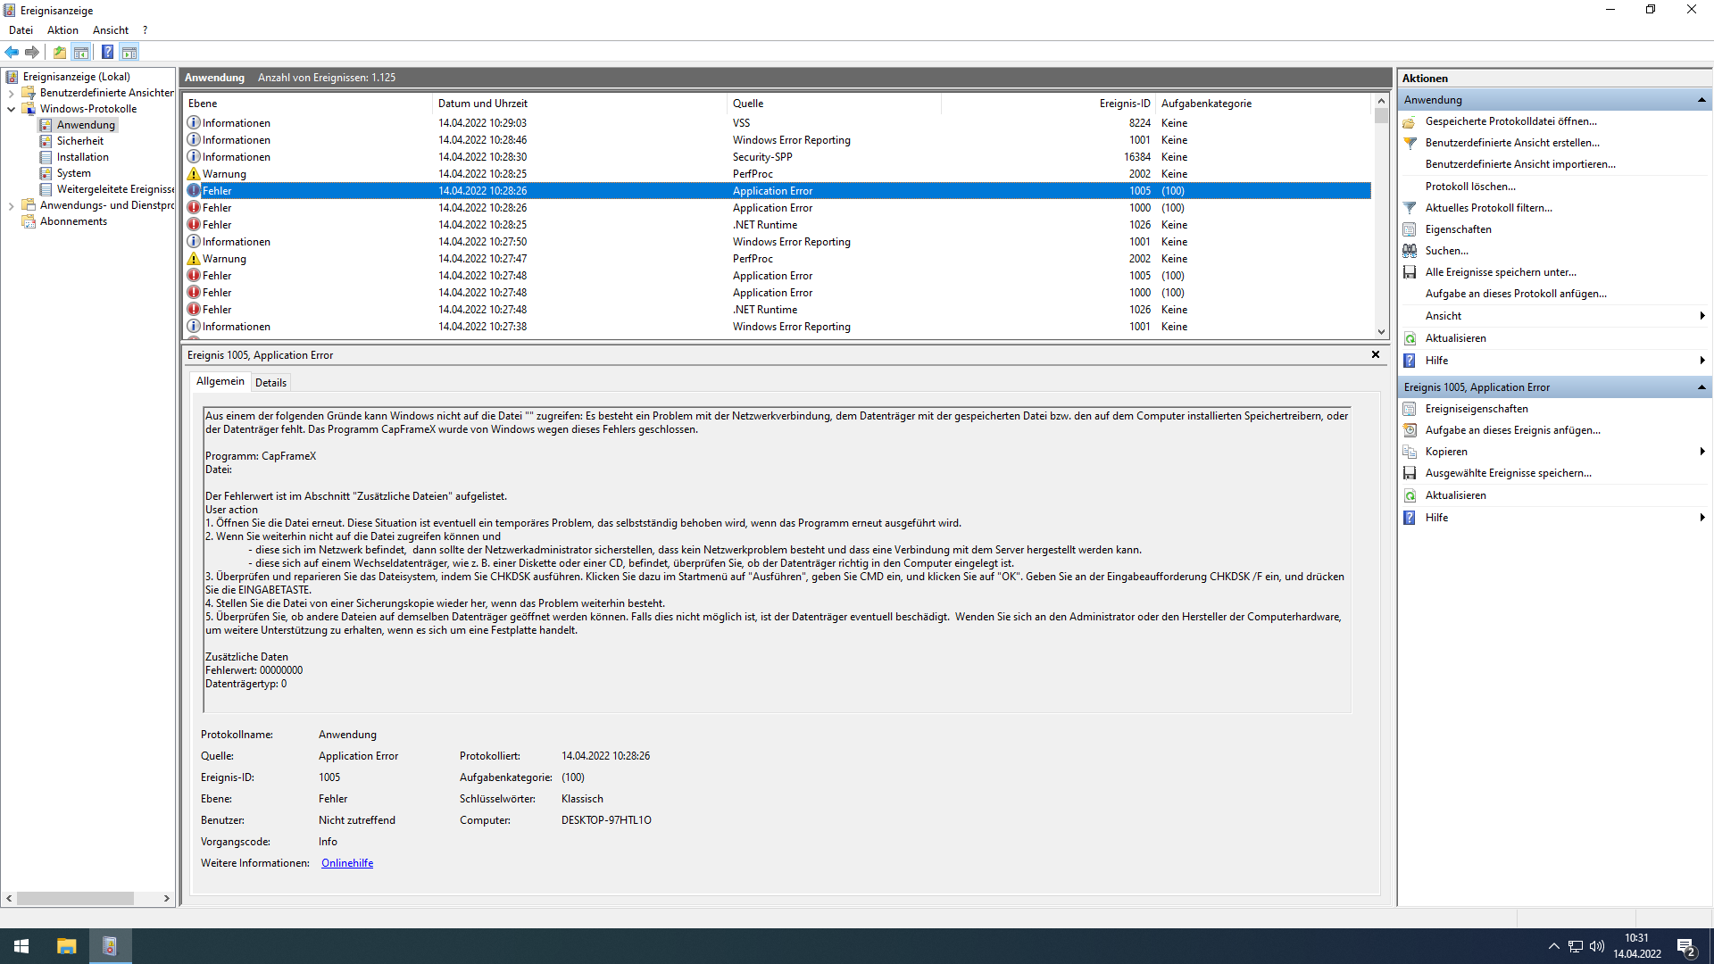Screen dimensions: 1714x964
Task: Select Application Error 1000 at 10:28:26
Action: pos(777,208)
